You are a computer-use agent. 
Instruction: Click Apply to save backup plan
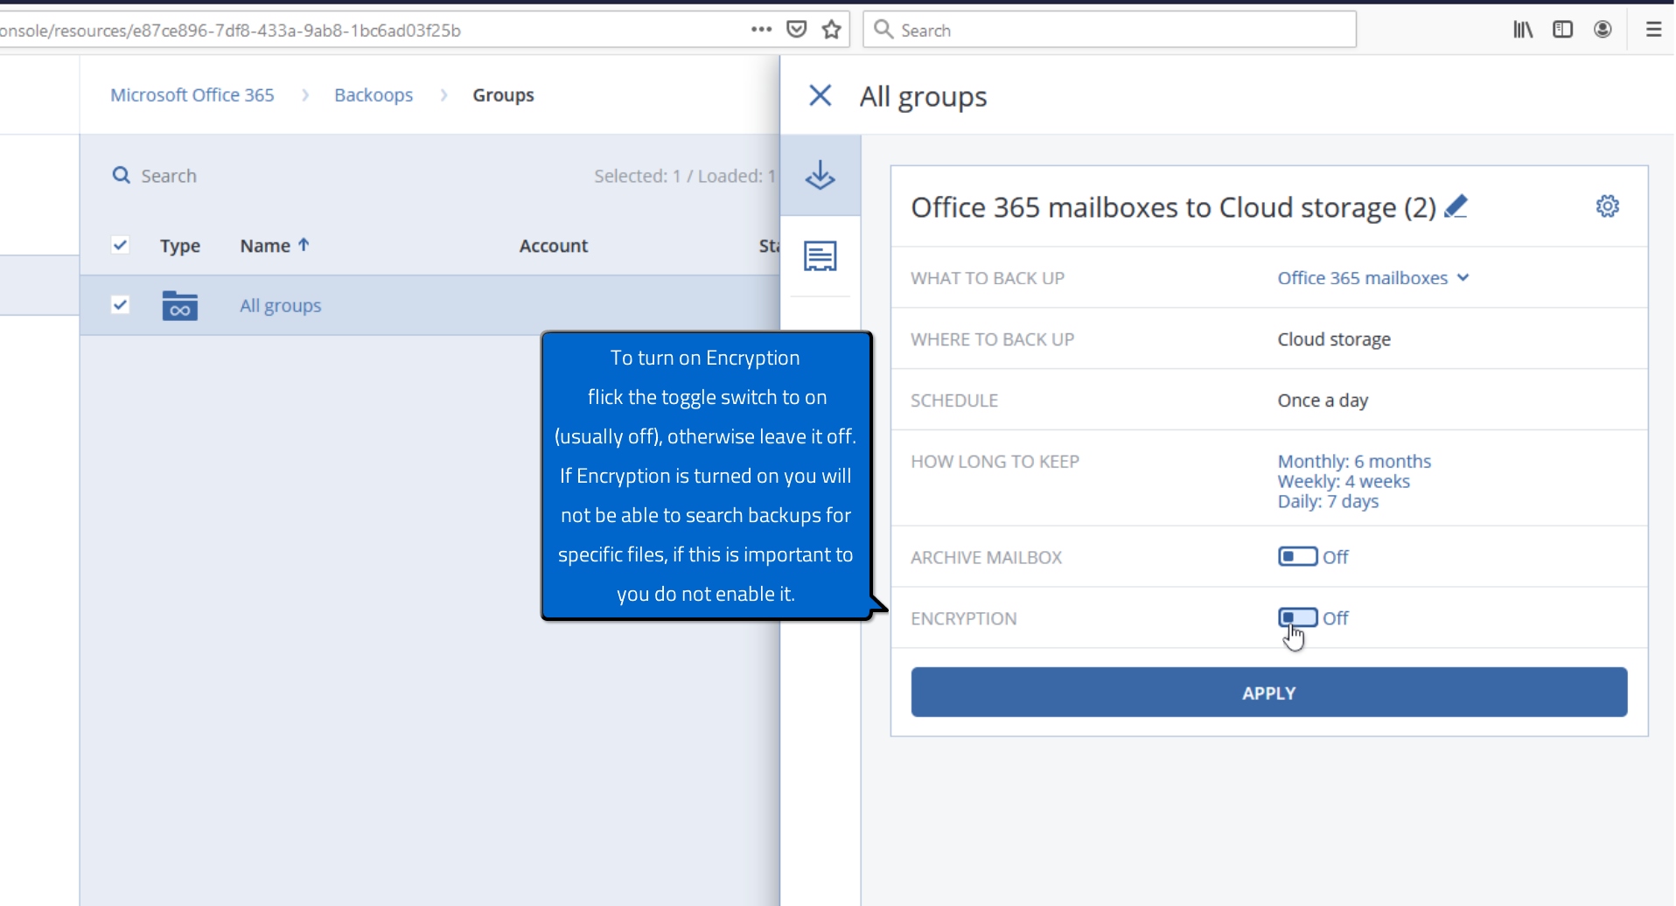pyautogui.click(x=1269, y=693)
